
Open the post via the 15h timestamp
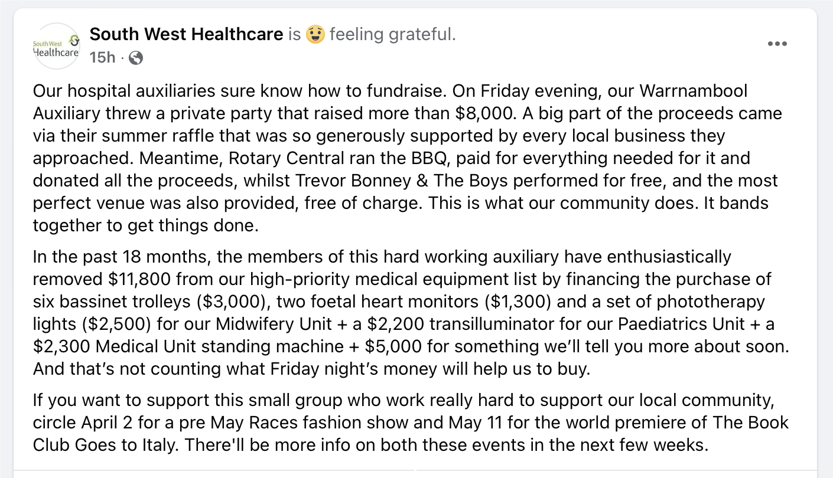pos(102,57)
